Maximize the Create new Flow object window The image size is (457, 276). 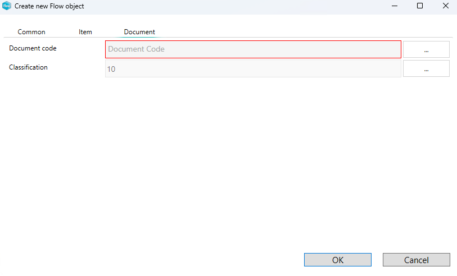pyautogui.click(x=420, y=6)
